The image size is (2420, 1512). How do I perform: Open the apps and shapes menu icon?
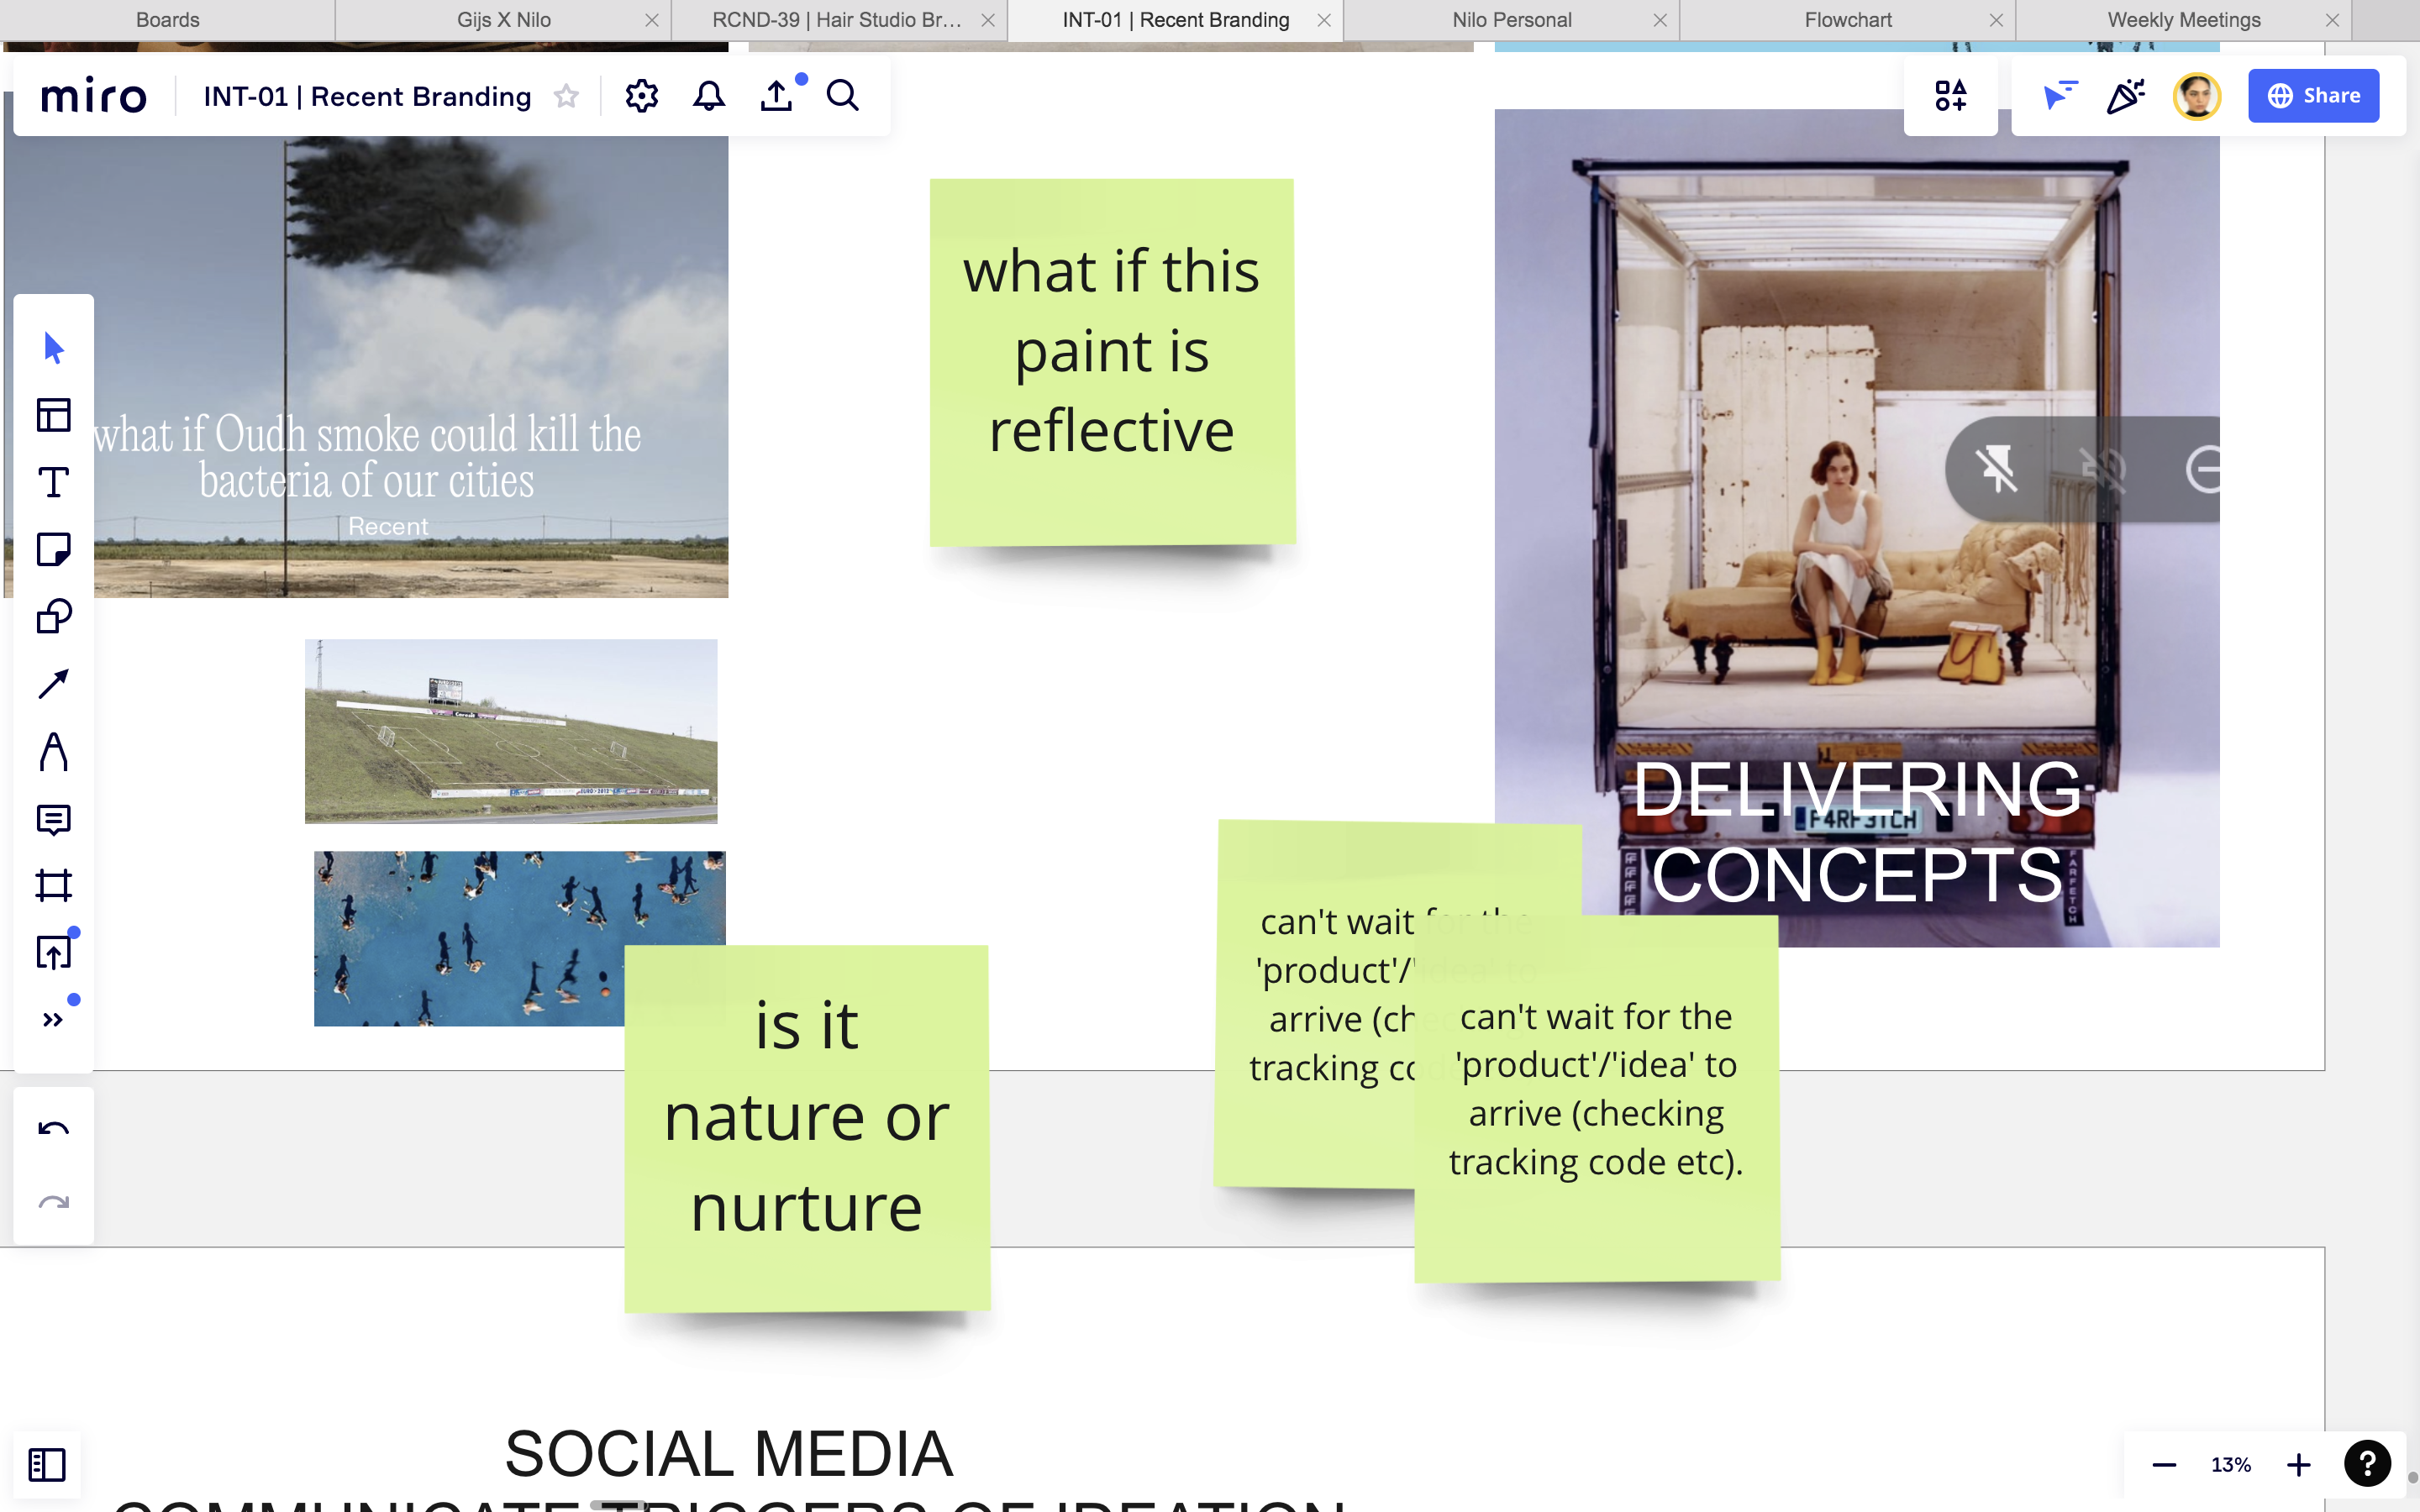[x=1950, y=96]
